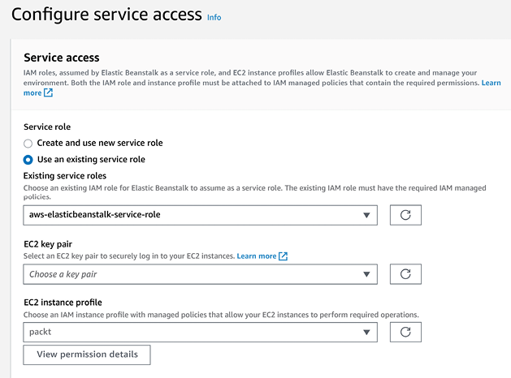Screen dimensions: 511x378
Task: Click the Choose a key pair placeholder
Action: coord(63,274)
